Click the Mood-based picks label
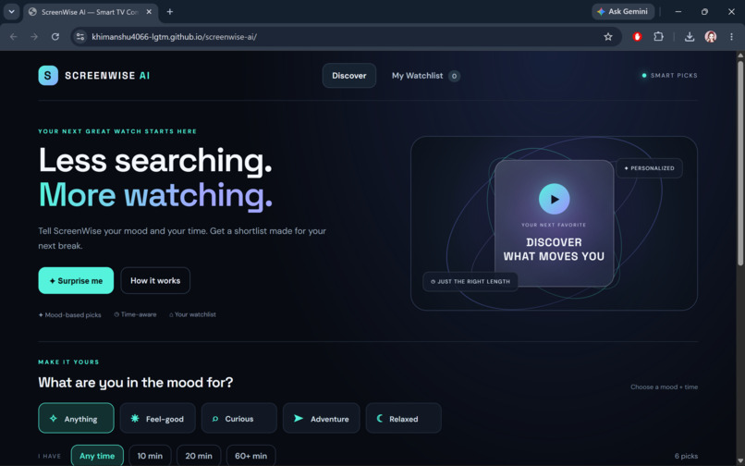Viewport: 745px width, 466px height. (70, 314)
